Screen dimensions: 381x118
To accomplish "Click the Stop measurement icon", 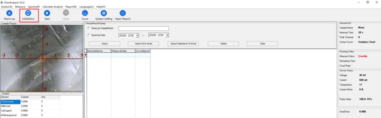I will coord(66,13).
